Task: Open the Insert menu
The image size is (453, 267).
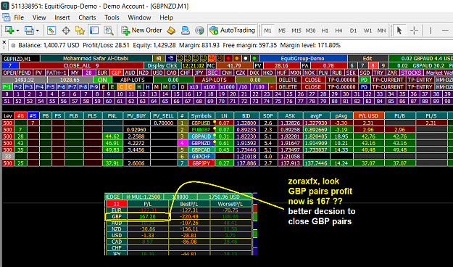Action: (62, 17)
